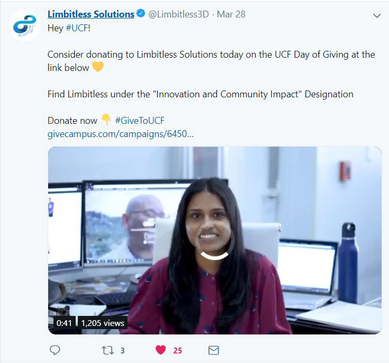Click the 1,205 views label
Viewport: 389px width, 363px height.
click(103, 323)
